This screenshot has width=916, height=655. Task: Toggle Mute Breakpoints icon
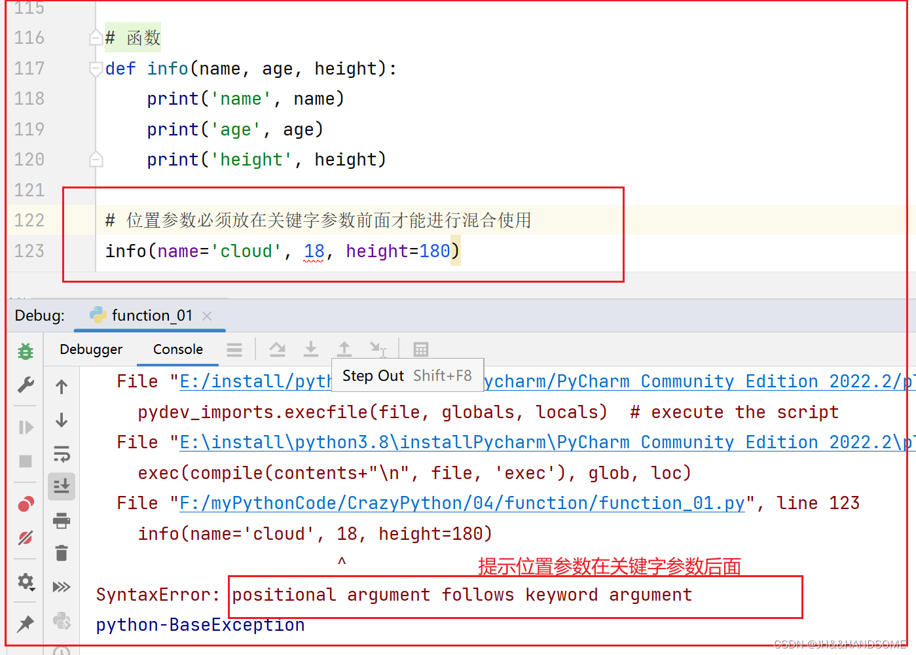tap(26, 538)
